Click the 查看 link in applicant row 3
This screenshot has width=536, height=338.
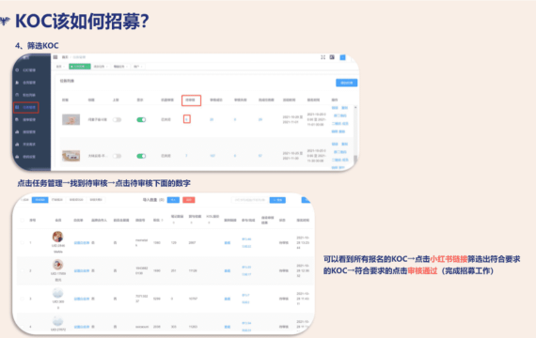[x=227, y=299]
